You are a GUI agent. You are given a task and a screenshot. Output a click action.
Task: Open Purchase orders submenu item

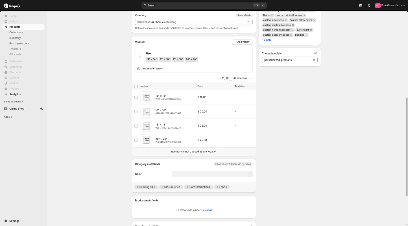(19, 44)
